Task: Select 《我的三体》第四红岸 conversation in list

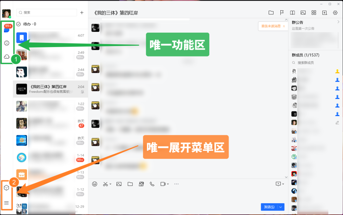Action: tap(50, 89)
